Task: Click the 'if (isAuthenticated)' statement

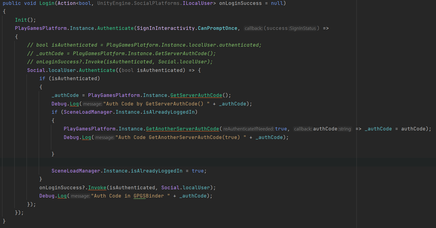Action: coord(70,79)
